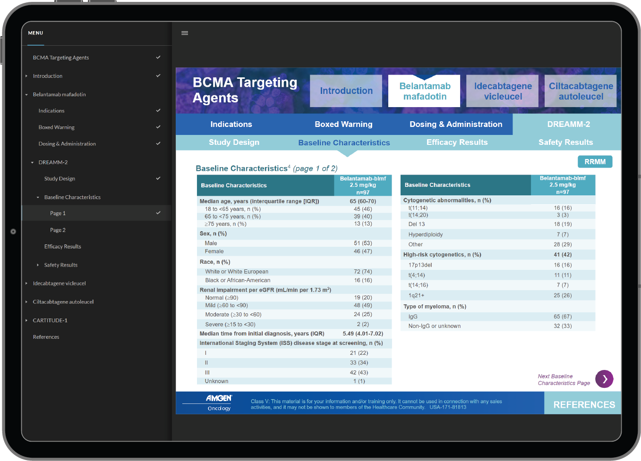Screen dimensions: 641x461
Task: Open the Indications sub-tab
Action: [231, 124]
